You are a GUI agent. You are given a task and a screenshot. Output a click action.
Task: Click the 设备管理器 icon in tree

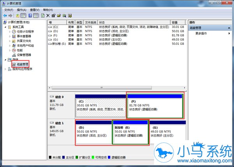[x=14, y=55]
